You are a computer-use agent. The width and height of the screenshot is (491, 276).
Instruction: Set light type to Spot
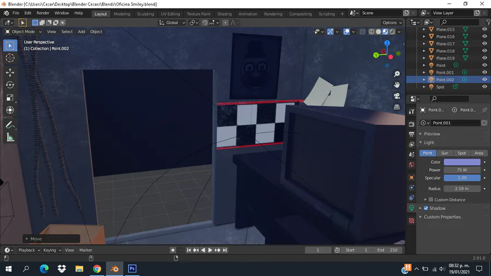462,153
